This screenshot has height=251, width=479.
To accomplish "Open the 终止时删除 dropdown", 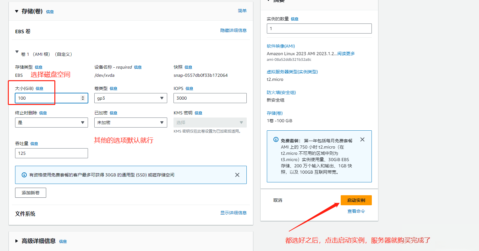I will [51, 123].
